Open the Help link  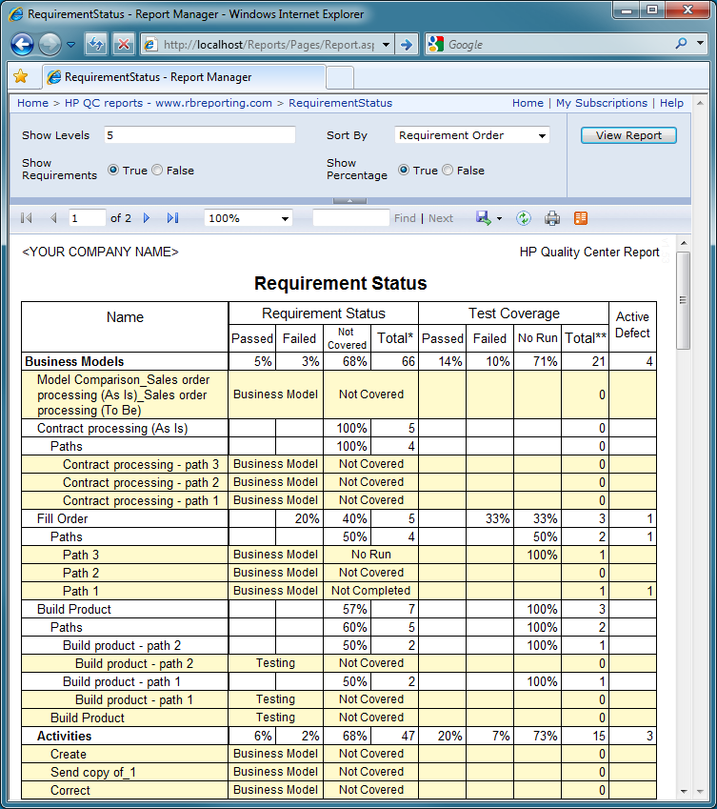click(x=671, y=103)
